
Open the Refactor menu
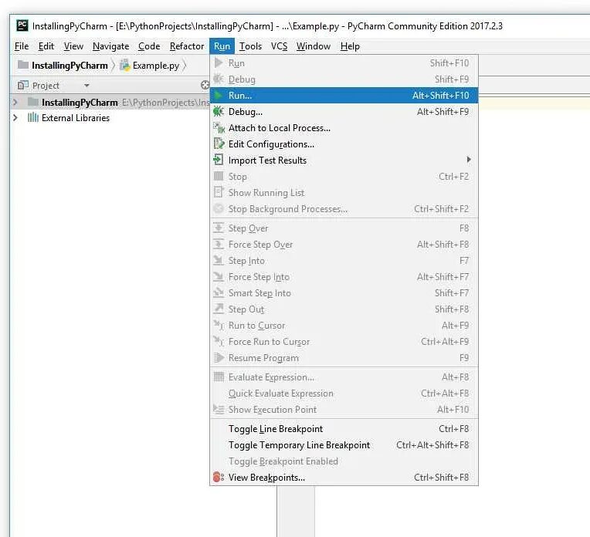tap(187, 46)
